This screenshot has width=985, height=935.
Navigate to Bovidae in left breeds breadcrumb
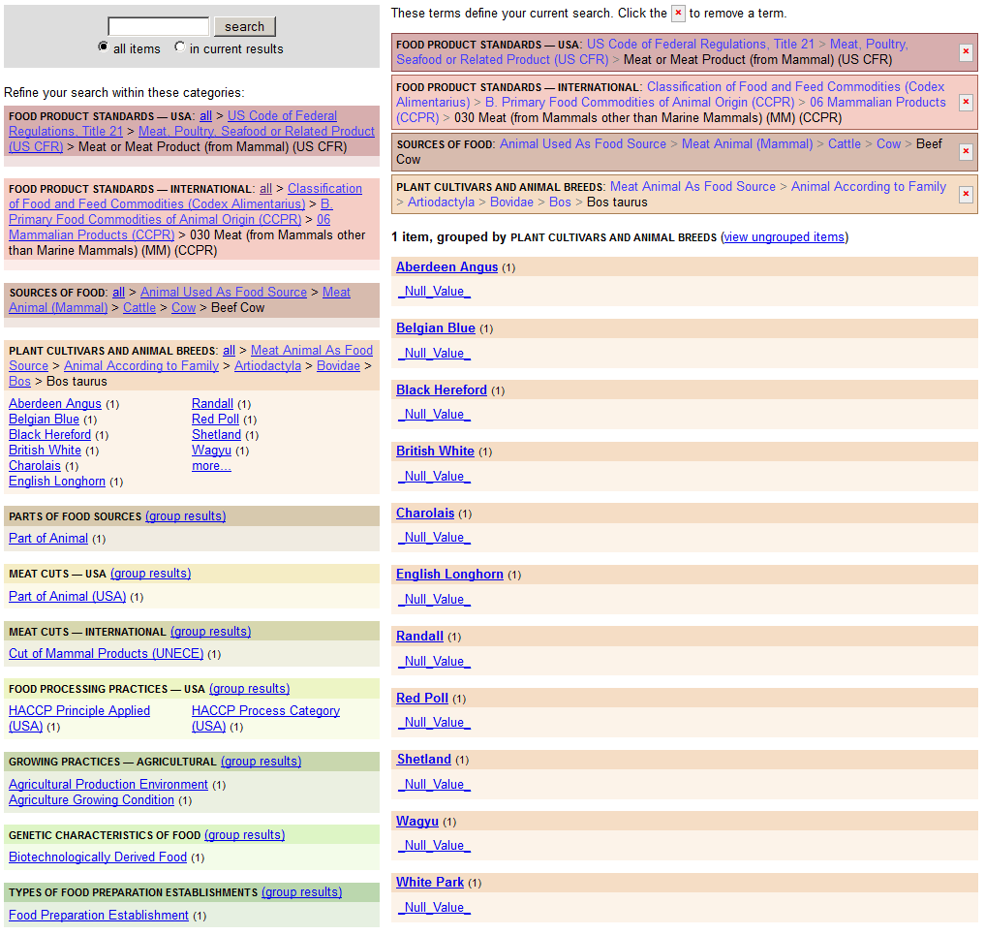[338, 365]
